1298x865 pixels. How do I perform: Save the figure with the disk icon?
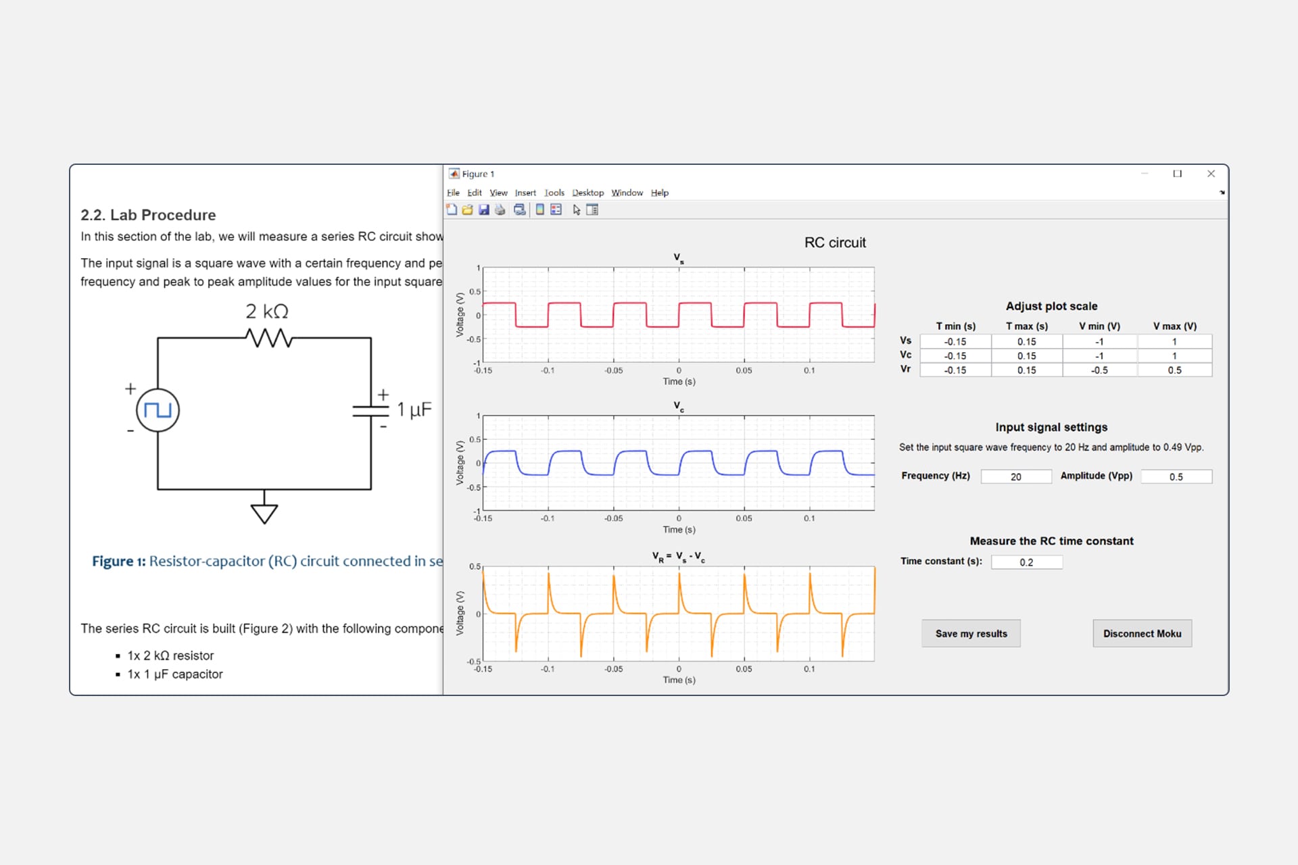[483, 209]
